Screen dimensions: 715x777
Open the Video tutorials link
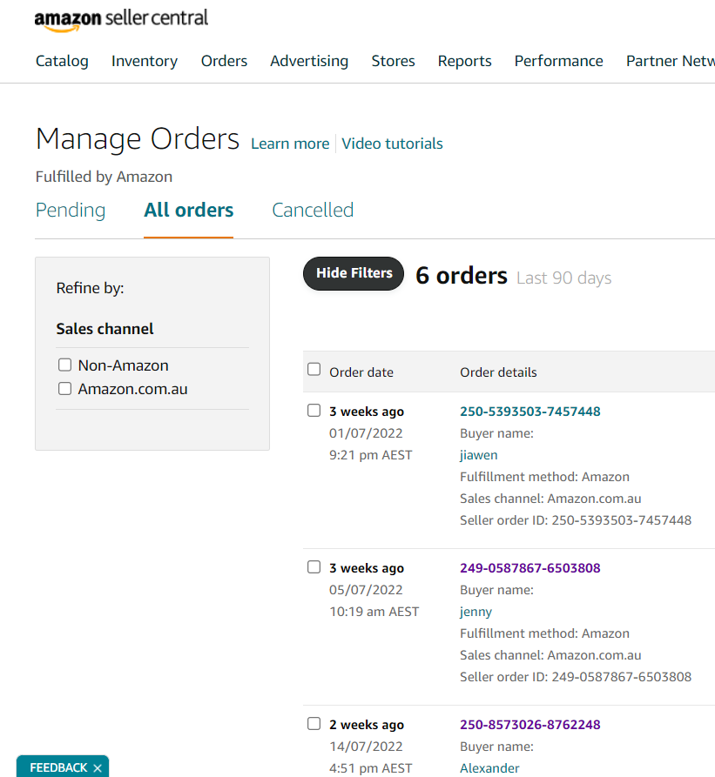(x=392, y=144)
